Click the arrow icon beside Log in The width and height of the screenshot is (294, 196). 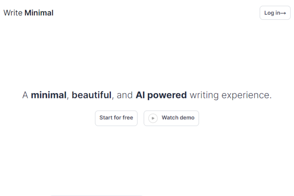tap(282, 13)
